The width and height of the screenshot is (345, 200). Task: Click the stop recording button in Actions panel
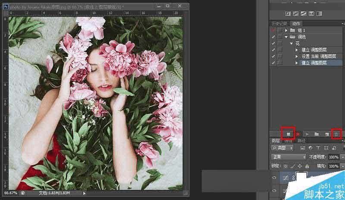pyautogui.click(x=288, y=134)
